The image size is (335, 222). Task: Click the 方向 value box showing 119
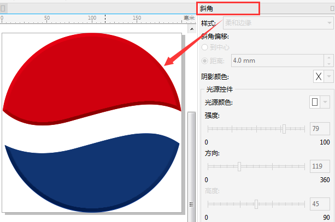tap(320, 166)
